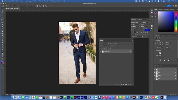Toggle RGB channel visibility
The width and height of the screenshot is (178, 100).
[155, 69]
